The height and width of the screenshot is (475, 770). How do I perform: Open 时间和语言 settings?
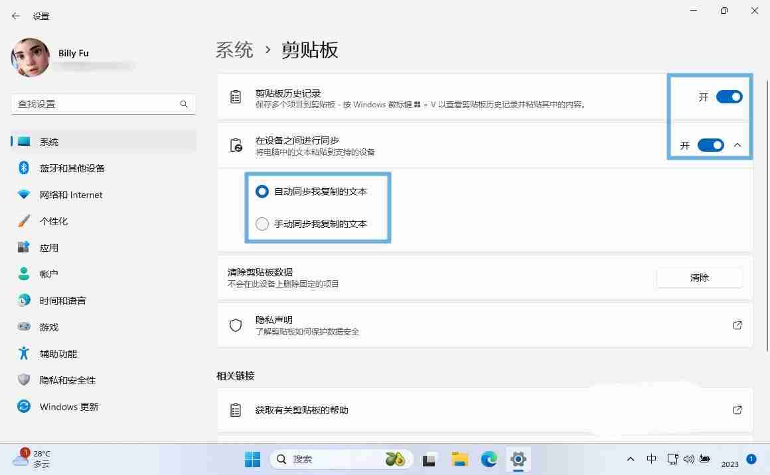click(x=62, y=300)
